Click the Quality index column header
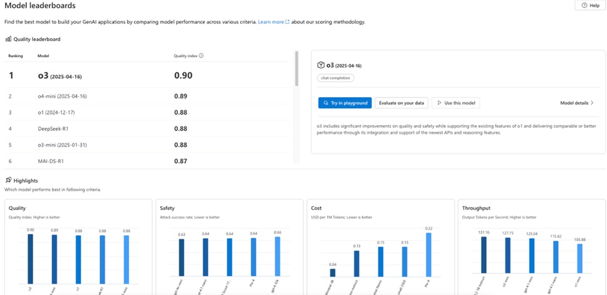Screen dimensions: 607x295 [186, 56]
